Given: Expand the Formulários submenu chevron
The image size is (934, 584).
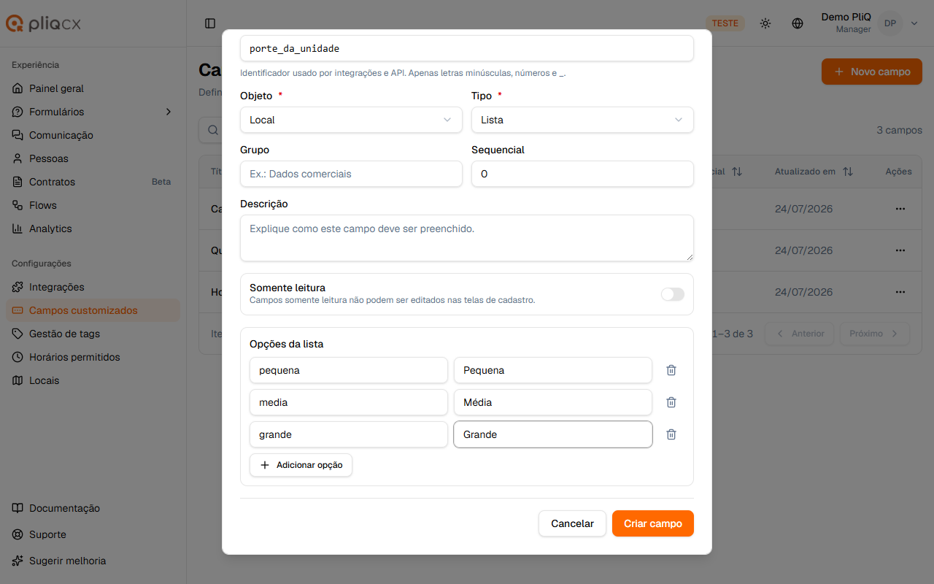Looking at the screenshot, I should 169,112.
